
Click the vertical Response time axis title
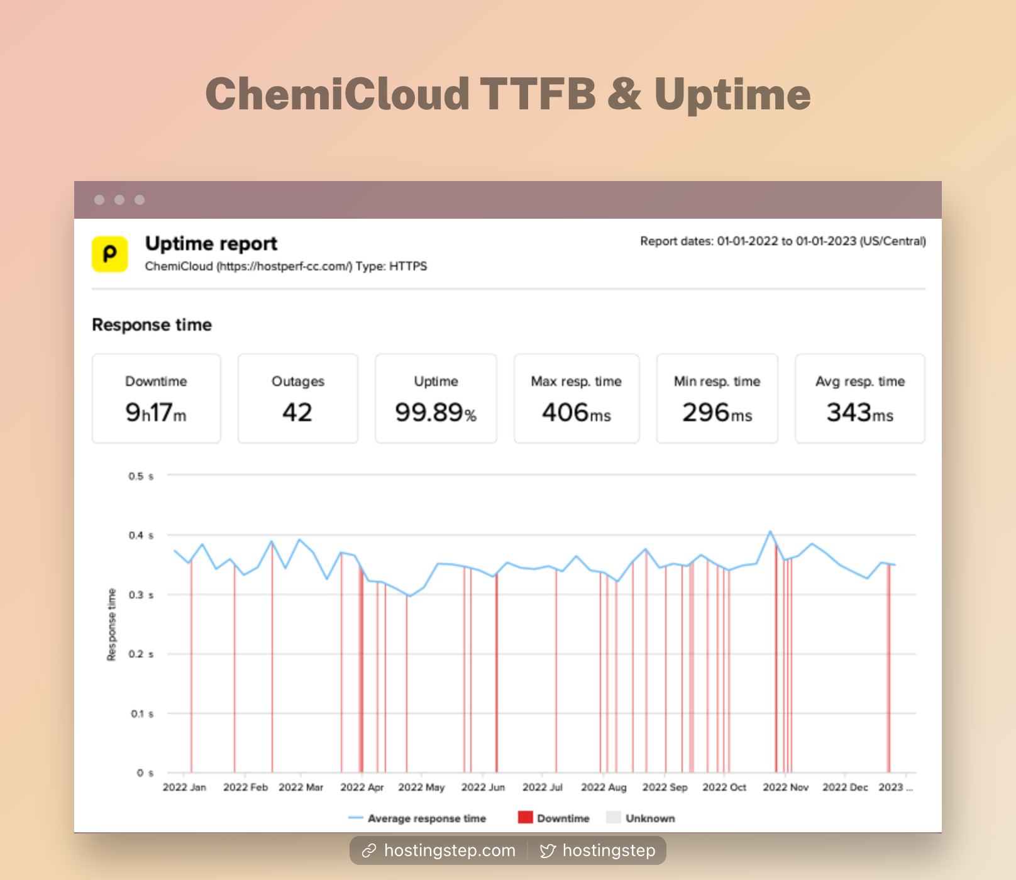111,625
